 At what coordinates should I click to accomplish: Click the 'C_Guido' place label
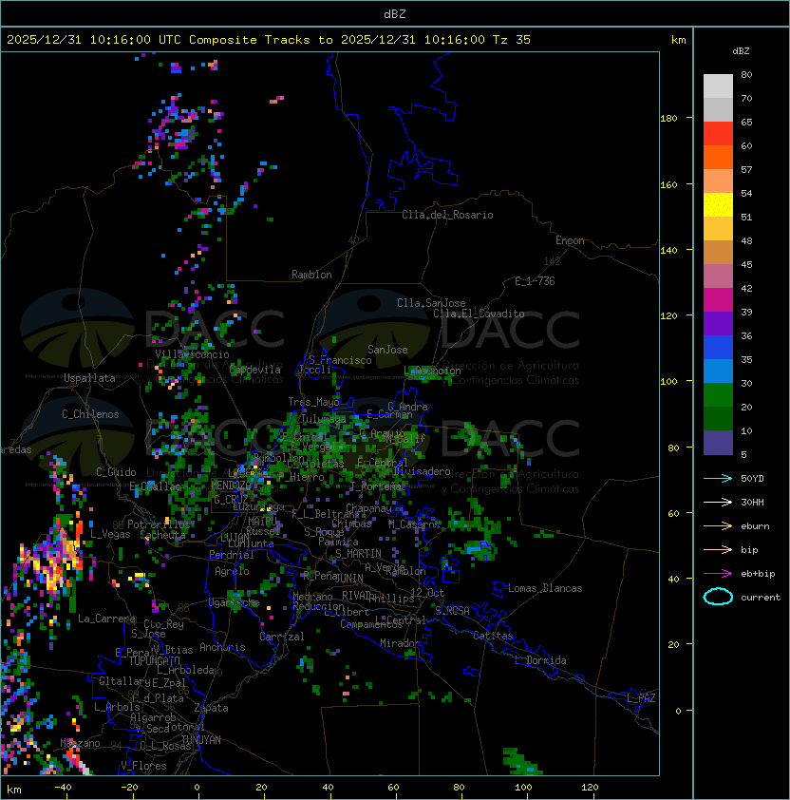(x=116, y=472)
